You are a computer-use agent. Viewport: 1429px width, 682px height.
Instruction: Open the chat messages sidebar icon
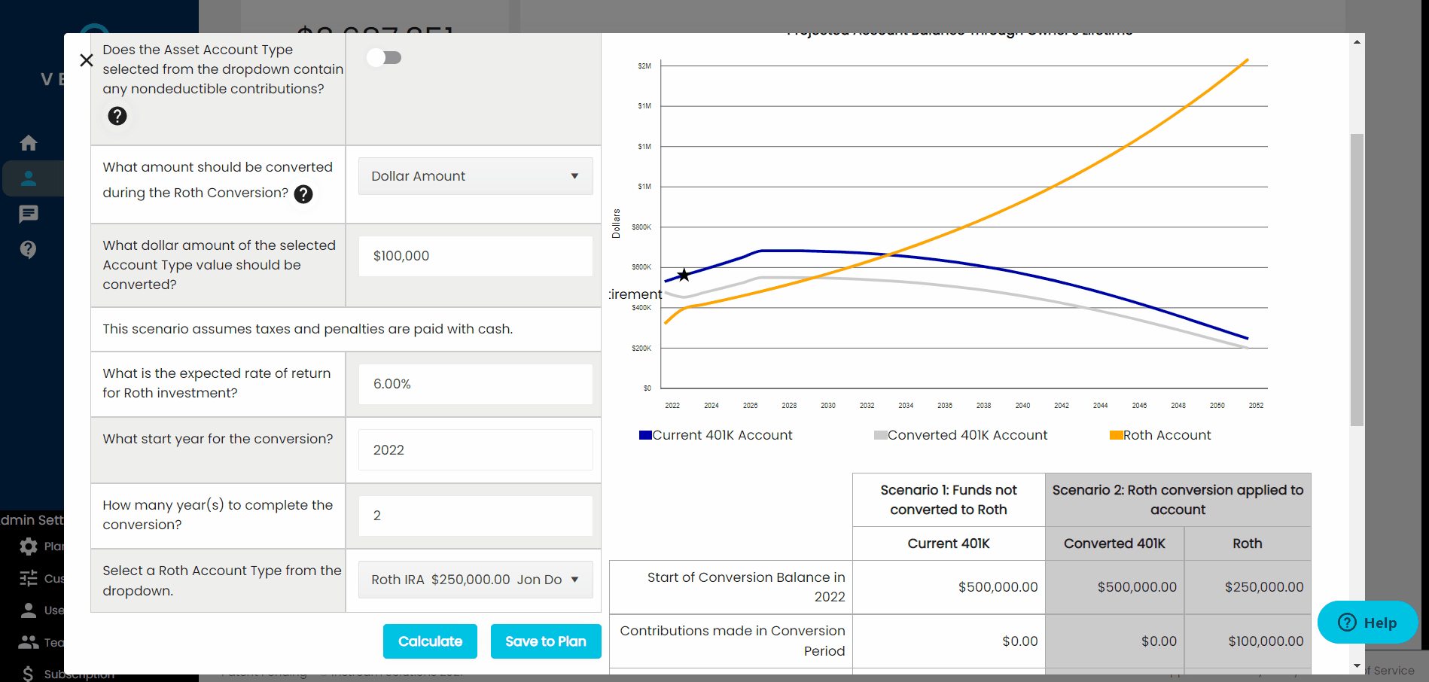pos(29,215)
